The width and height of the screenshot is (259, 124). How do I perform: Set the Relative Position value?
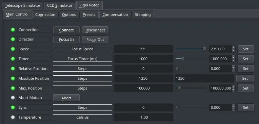[x=246, y=69]
